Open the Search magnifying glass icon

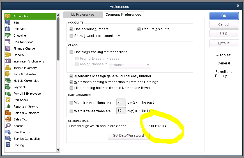(8, 126)
